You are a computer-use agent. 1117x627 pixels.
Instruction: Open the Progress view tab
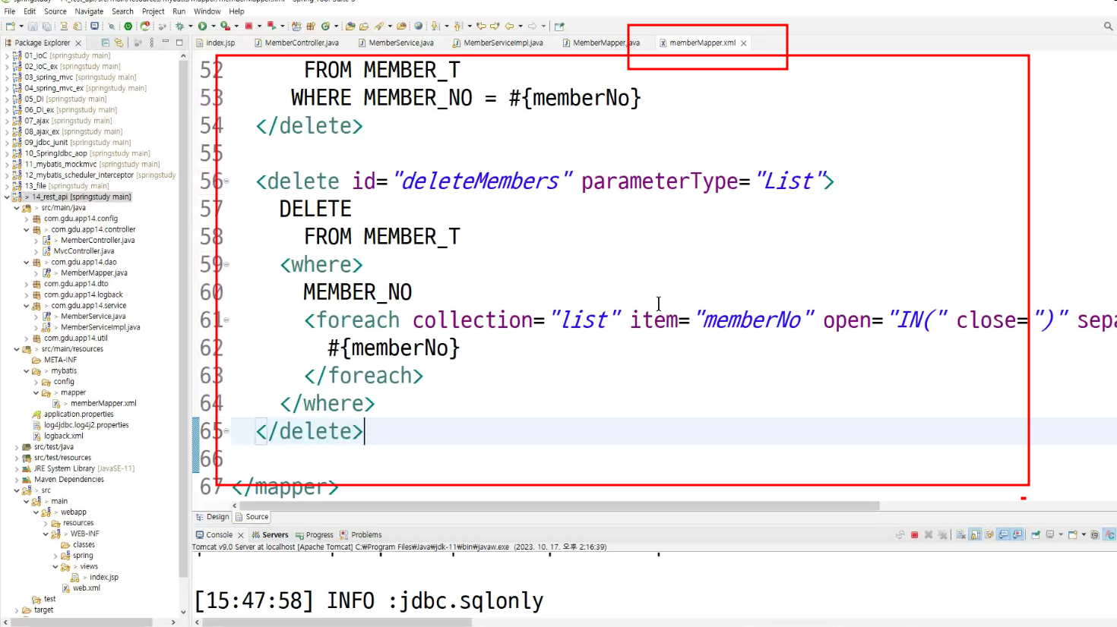(x=315, y=534)
